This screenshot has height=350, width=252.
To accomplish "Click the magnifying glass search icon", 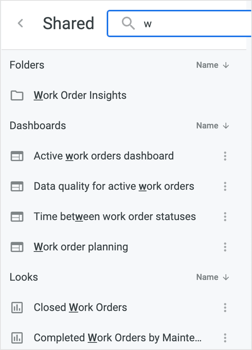I will click(128, 23).
